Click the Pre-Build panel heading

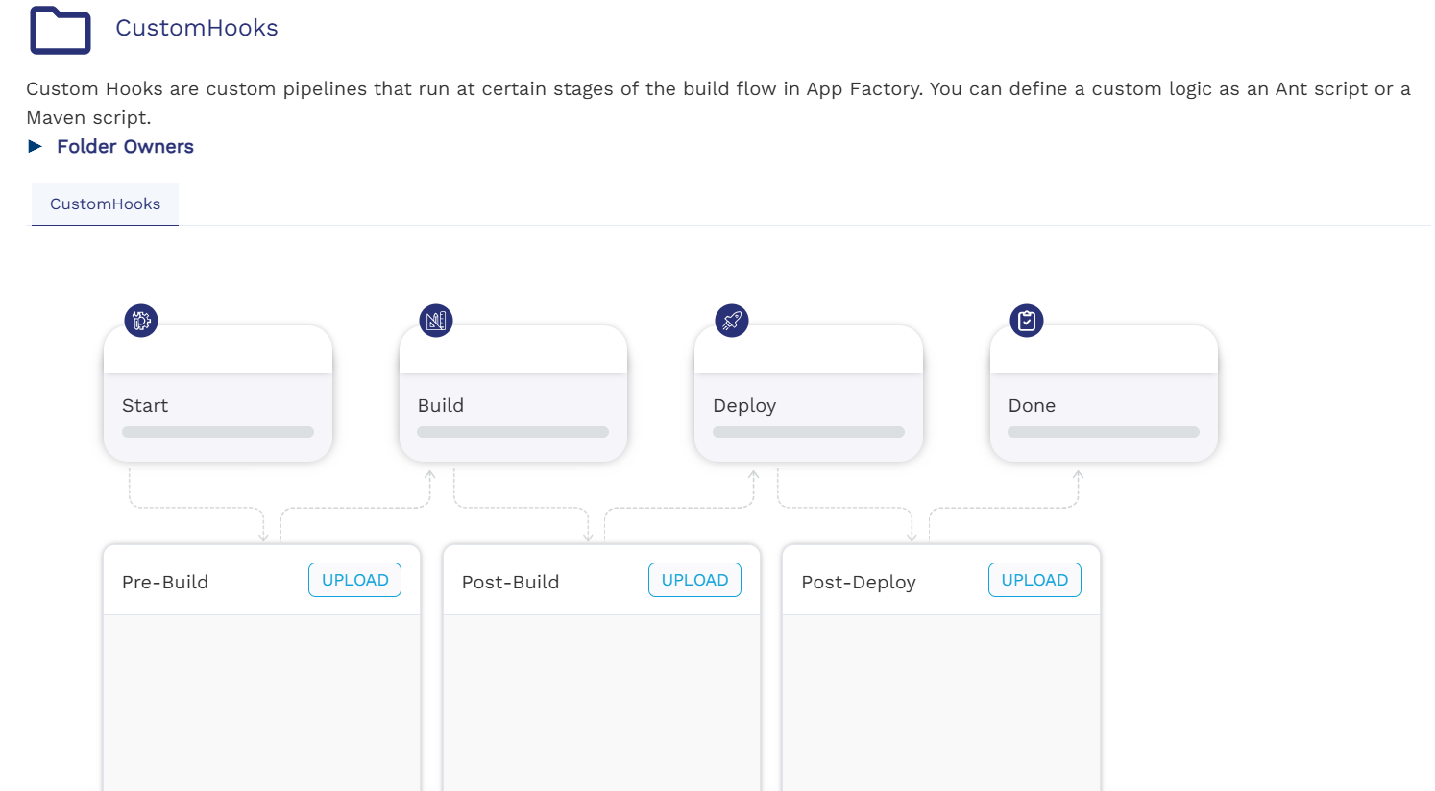[x=165, y=583]
